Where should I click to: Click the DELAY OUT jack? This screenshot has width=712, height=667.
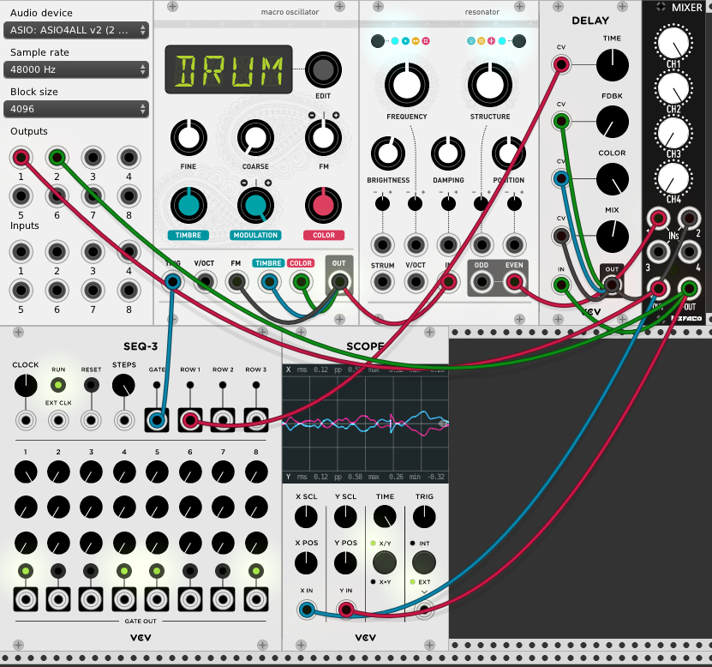(612, 285)
